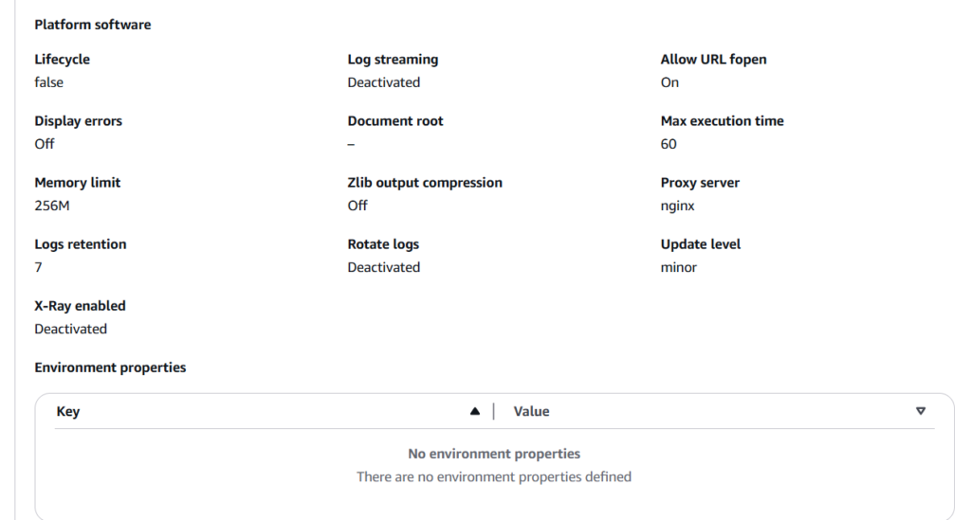The image size is (971, 520).
Task: Click the Log streaming label
Action: click(393, 59)
